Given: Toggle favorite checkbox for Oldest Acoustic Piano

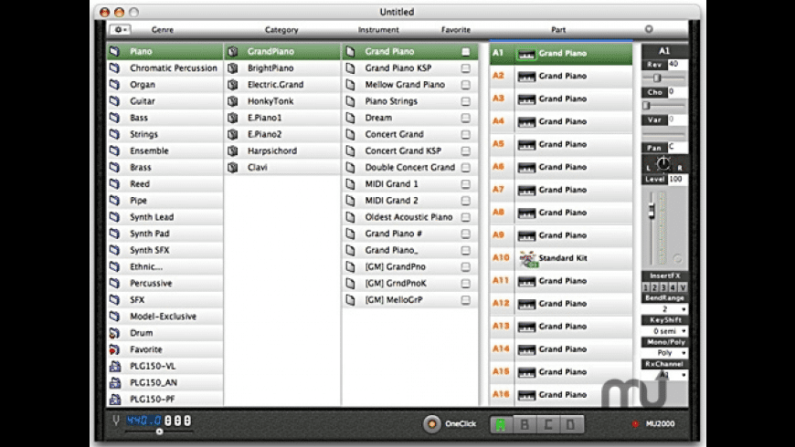Looking at the screenshot, I should [465, 217].
